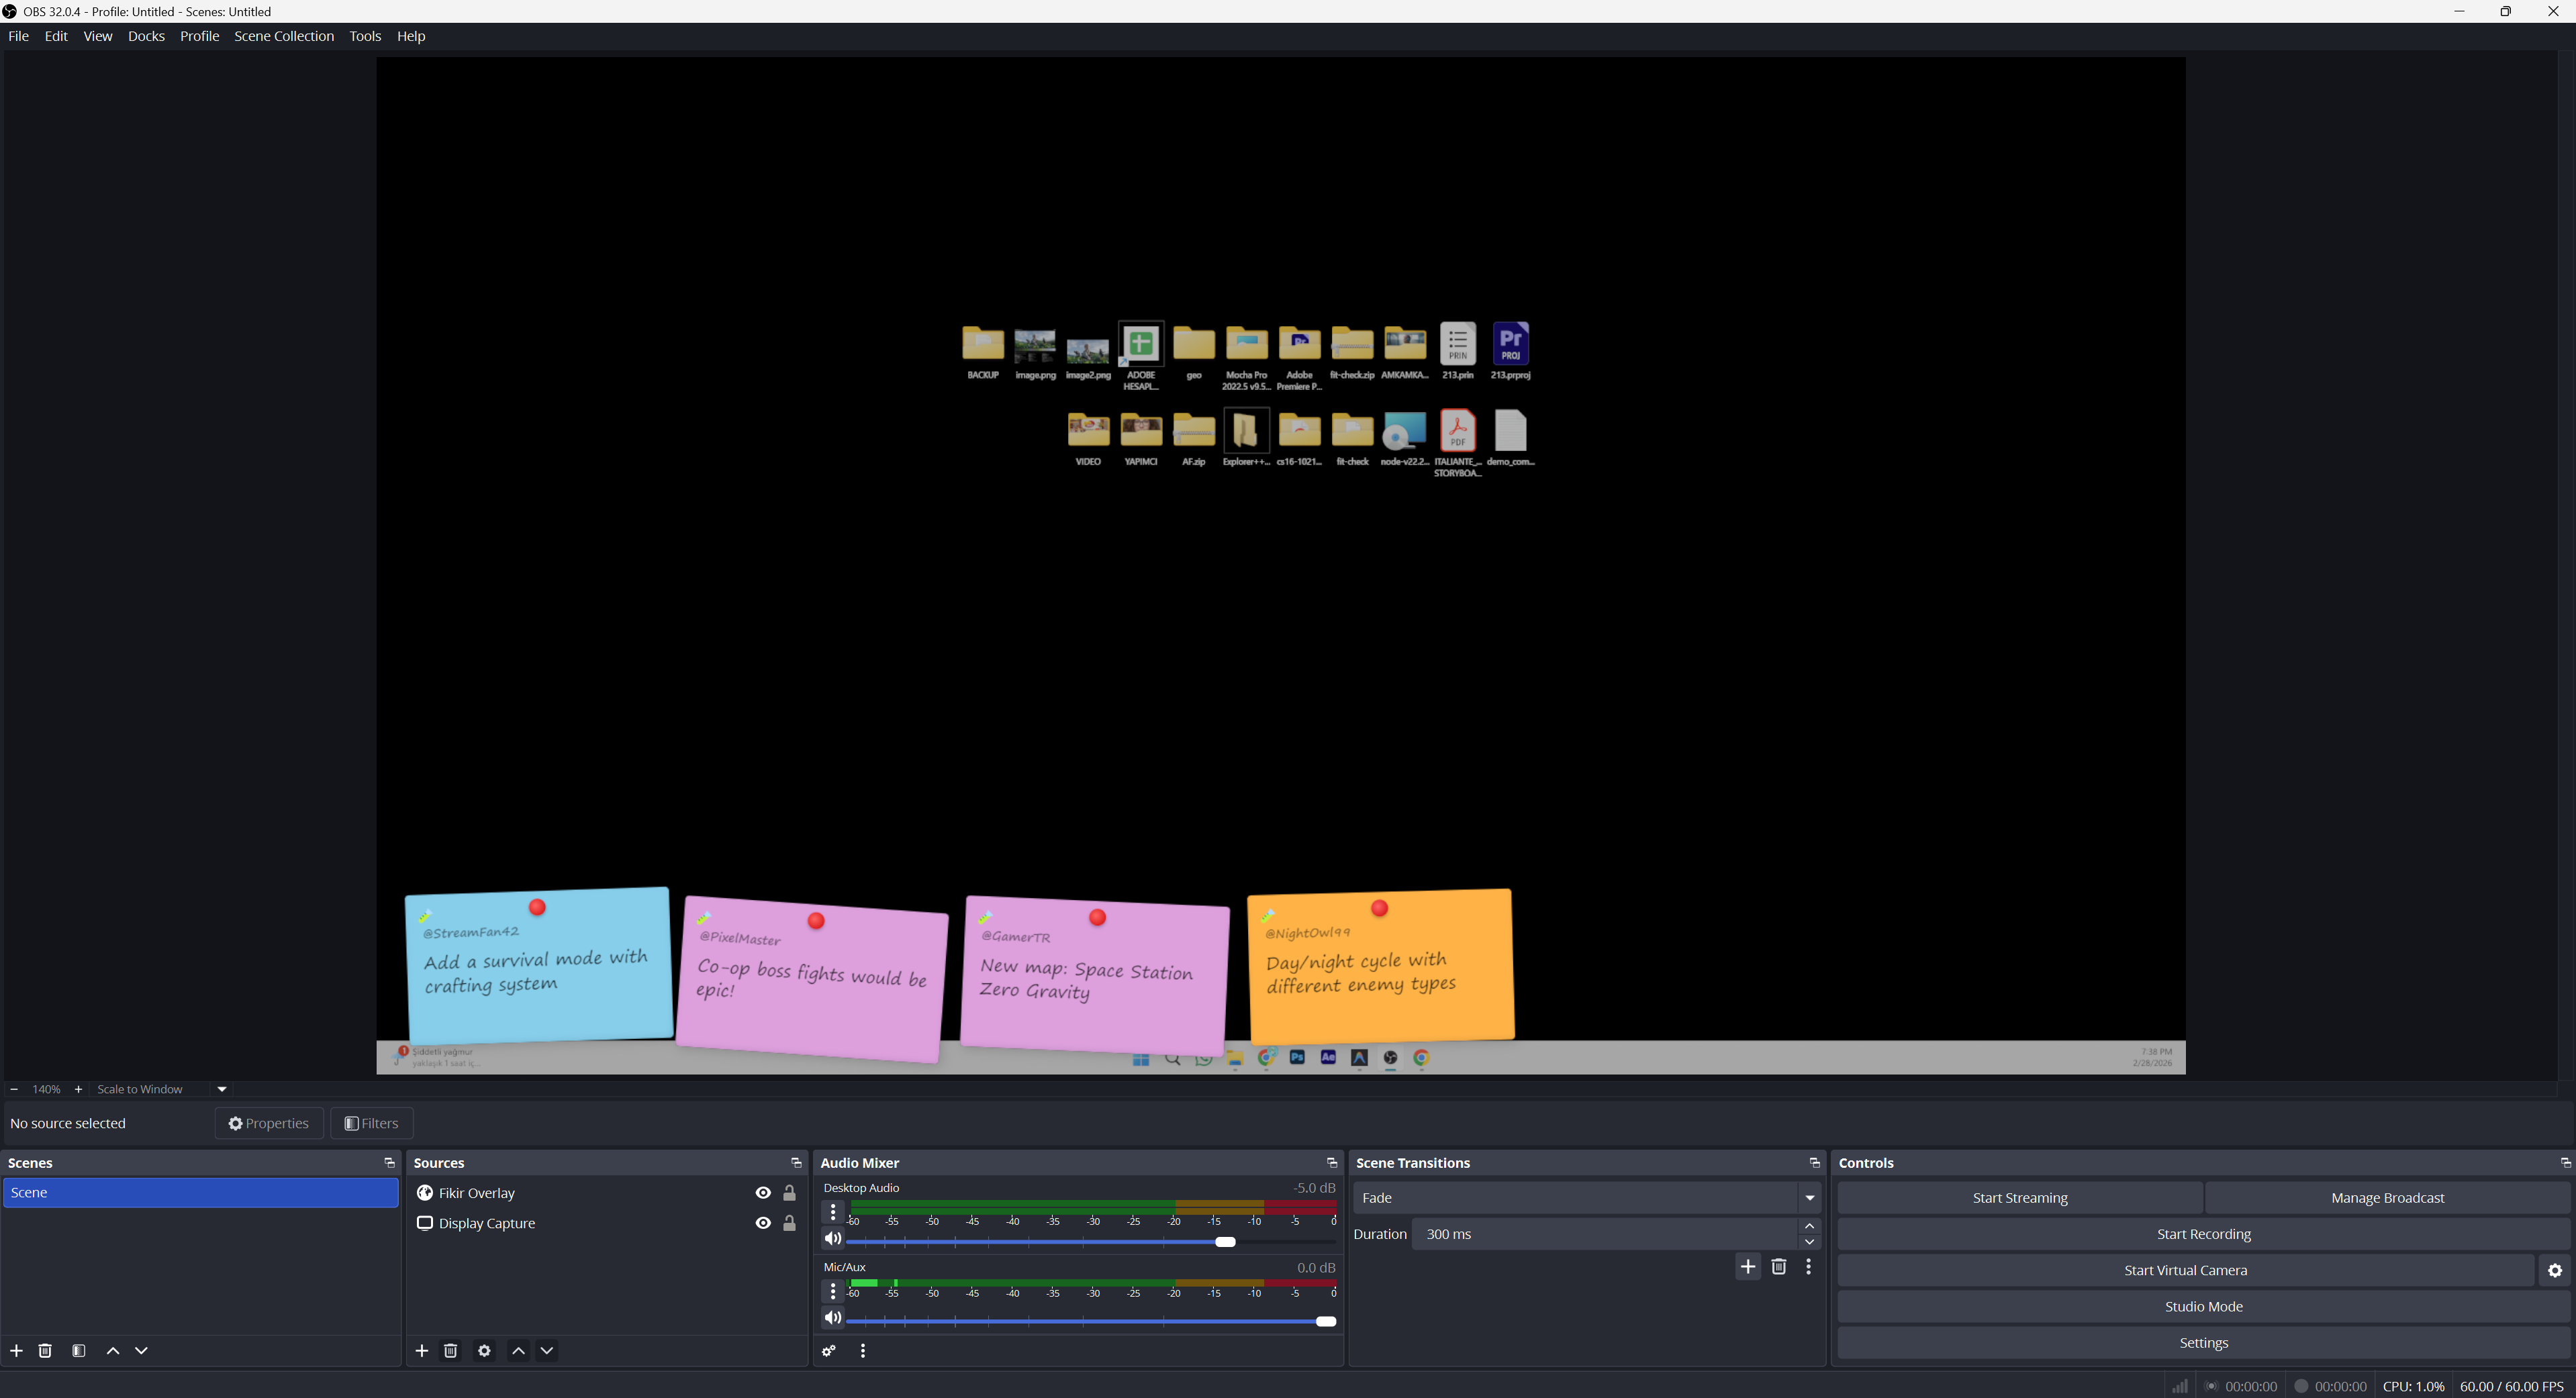Open the Profile menu
2576x1398 pixels.
[x=199, y=36]
